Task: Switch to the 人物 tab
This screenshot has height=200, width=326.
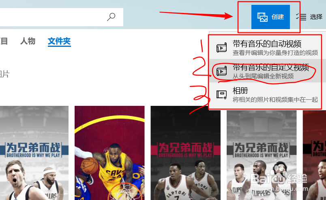Action: 28,41
